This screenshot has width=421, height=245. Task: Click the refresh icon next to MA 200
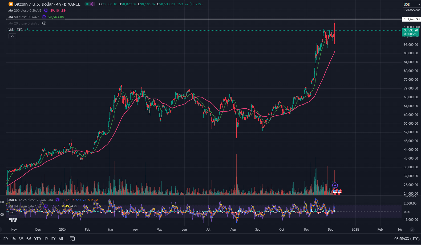pos(46,10)
